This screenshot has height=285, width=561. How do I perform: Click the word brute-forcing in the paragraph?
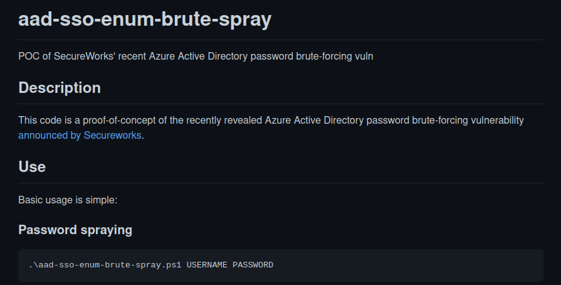[x=440, y=121]
